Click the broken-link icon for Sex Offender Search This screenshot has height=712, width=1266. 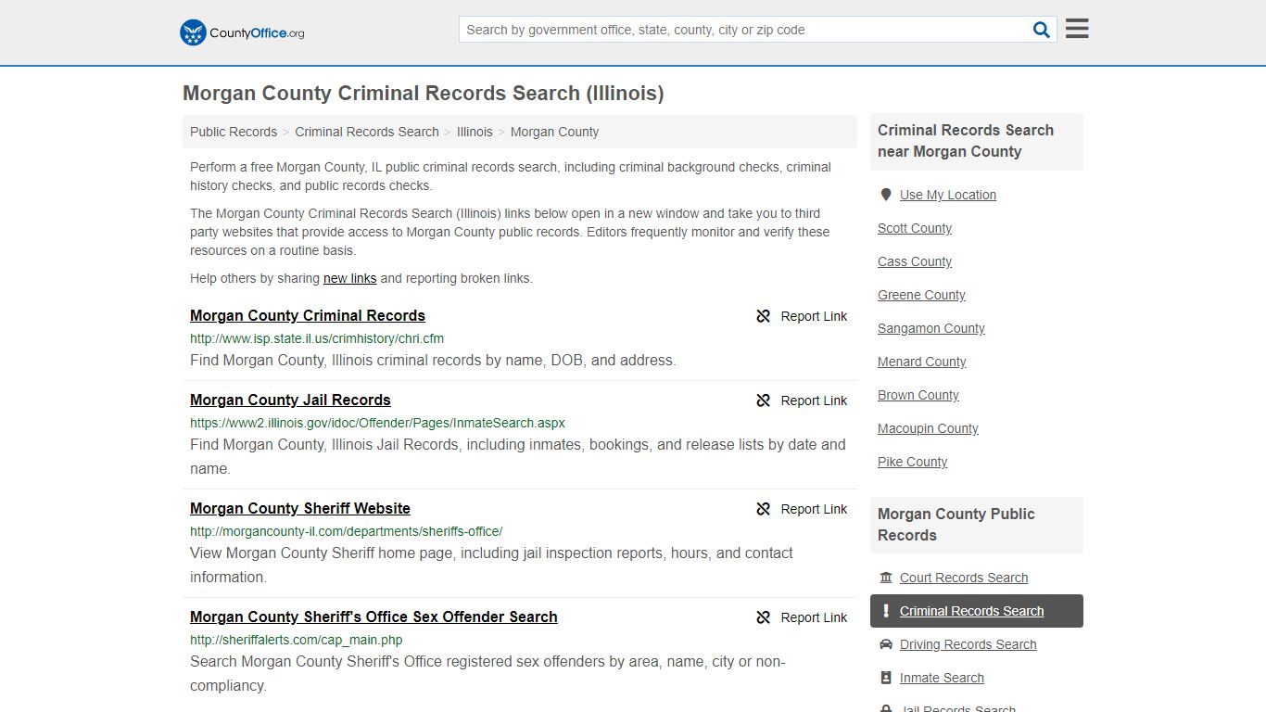click(x=764, y=617)
